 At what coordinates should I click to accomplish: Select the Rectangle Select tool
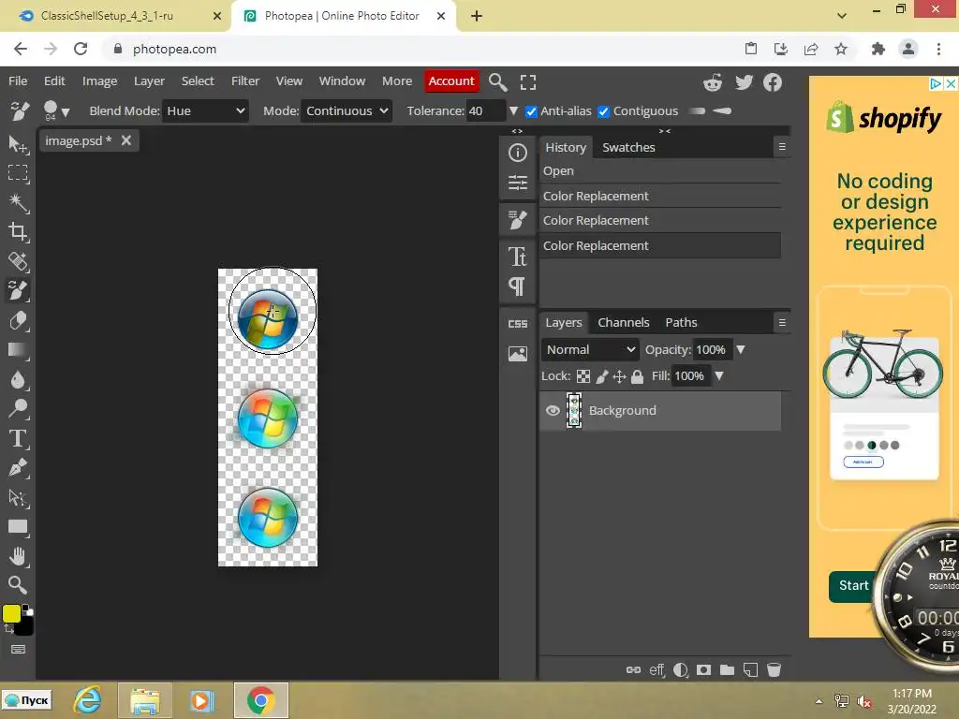[18, 173]
